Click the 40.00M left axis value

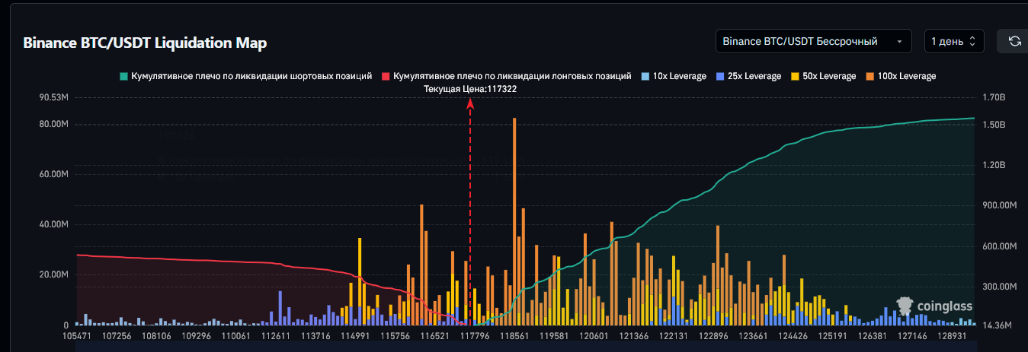pos(53,224)
